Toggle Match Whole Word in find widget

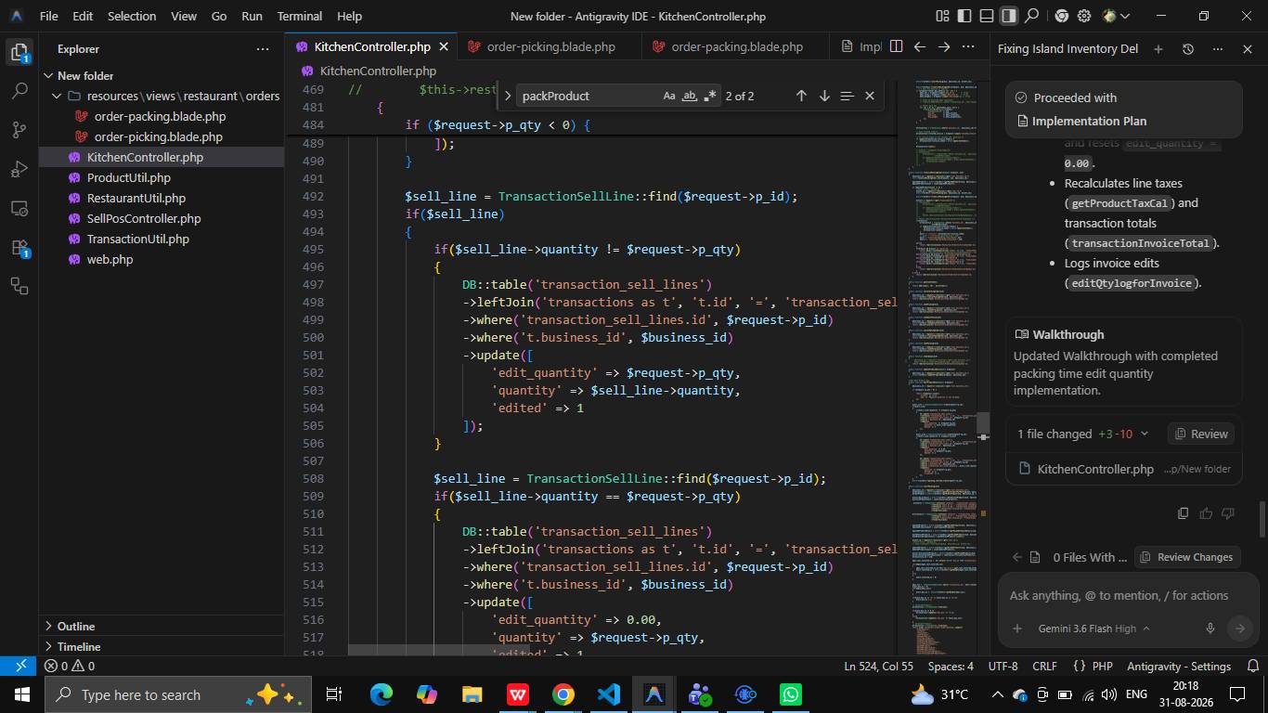pyautogui.click(x=690, y=96)
